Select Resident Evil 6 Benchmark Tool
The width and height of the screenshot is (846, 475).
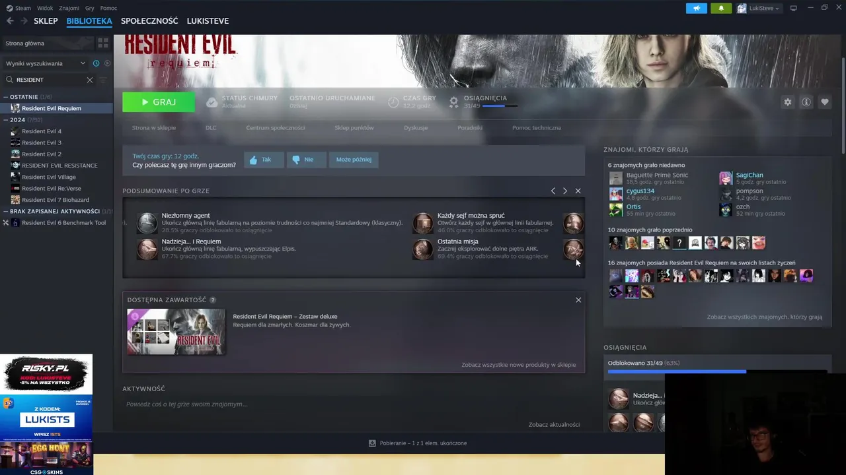click(63, 223)
